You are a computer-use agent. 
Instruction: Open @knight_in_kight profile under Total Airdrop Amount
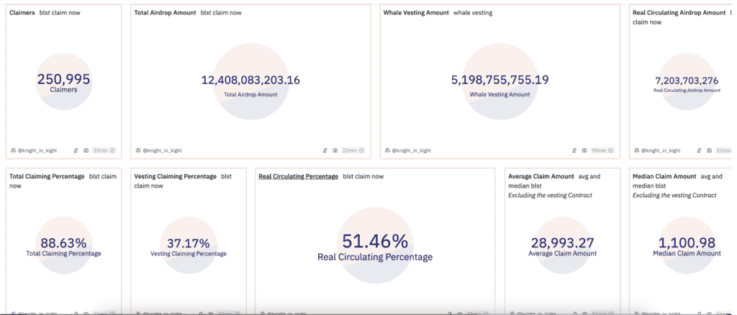tap(162, 150)
